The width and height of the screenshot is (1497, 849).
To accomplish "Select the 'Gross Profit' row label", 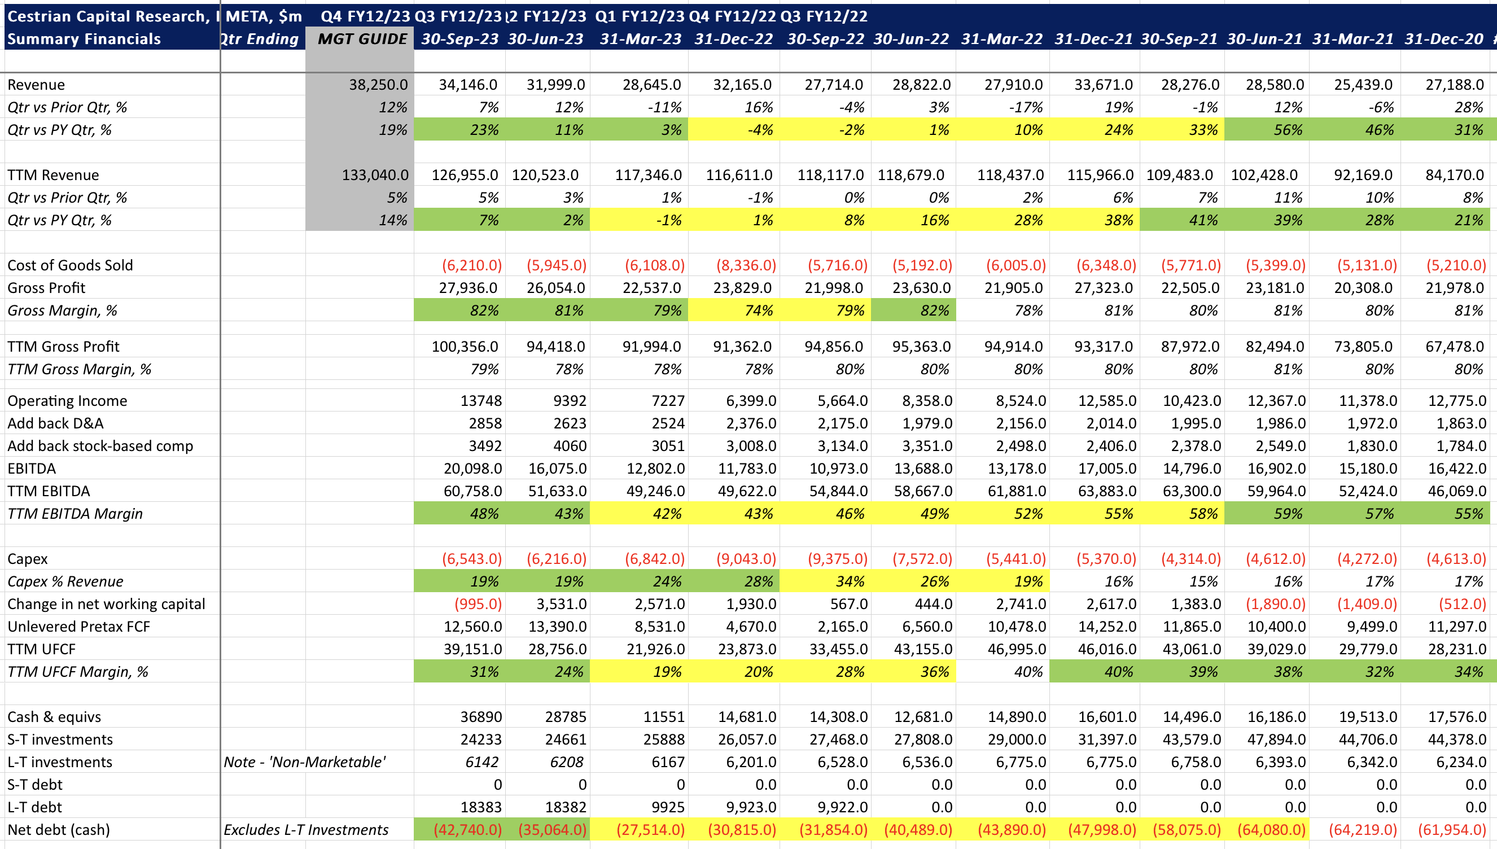I will click(x=46, y=287).
